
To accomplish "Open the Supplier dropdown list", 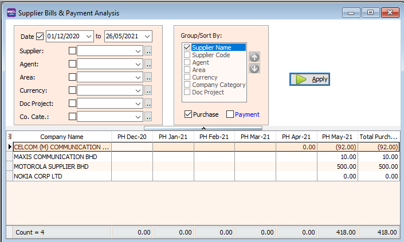I will (138, 51).
